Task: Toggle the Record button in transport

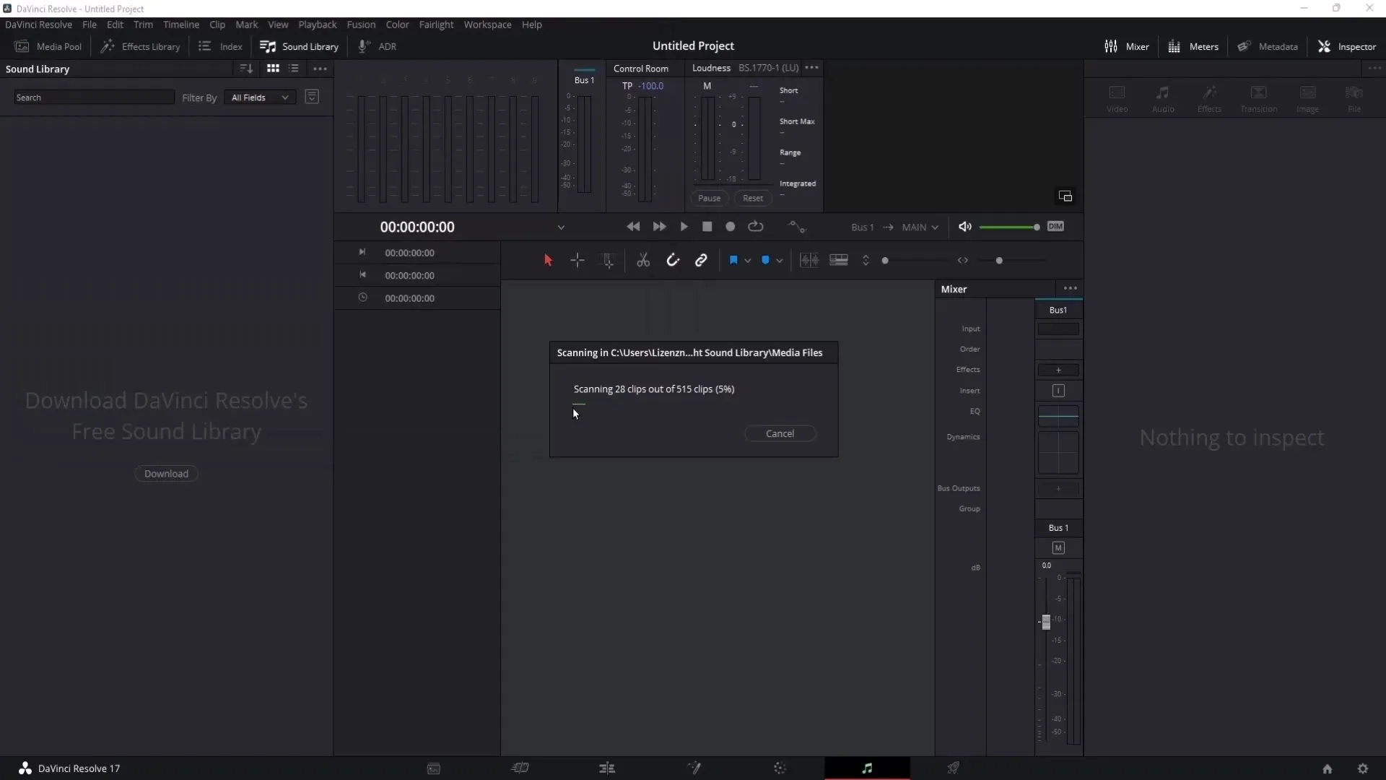Action: pyautogui.click(x=731, y=227)
